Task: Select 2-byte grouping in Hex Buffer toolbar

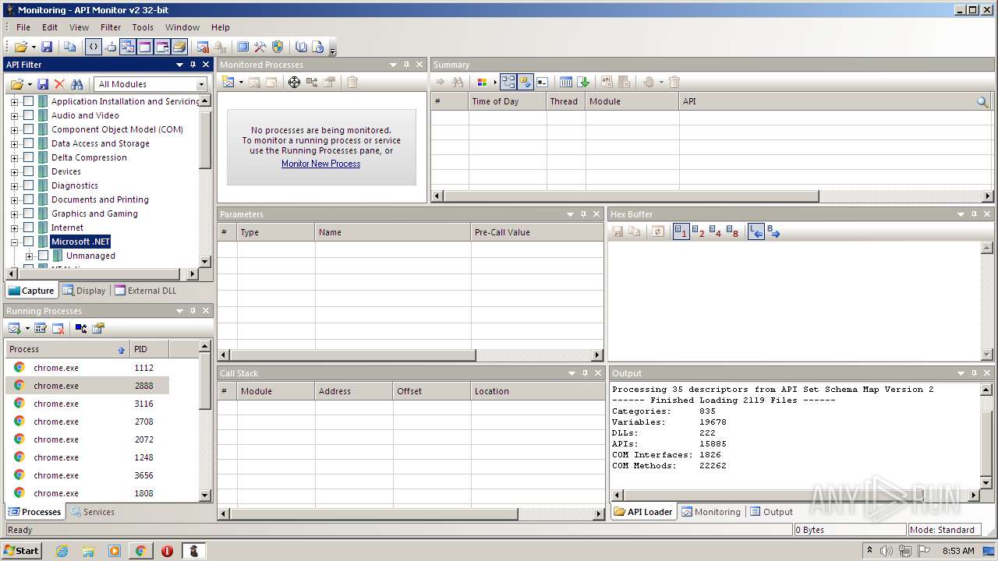Action: tap(698, 231)
